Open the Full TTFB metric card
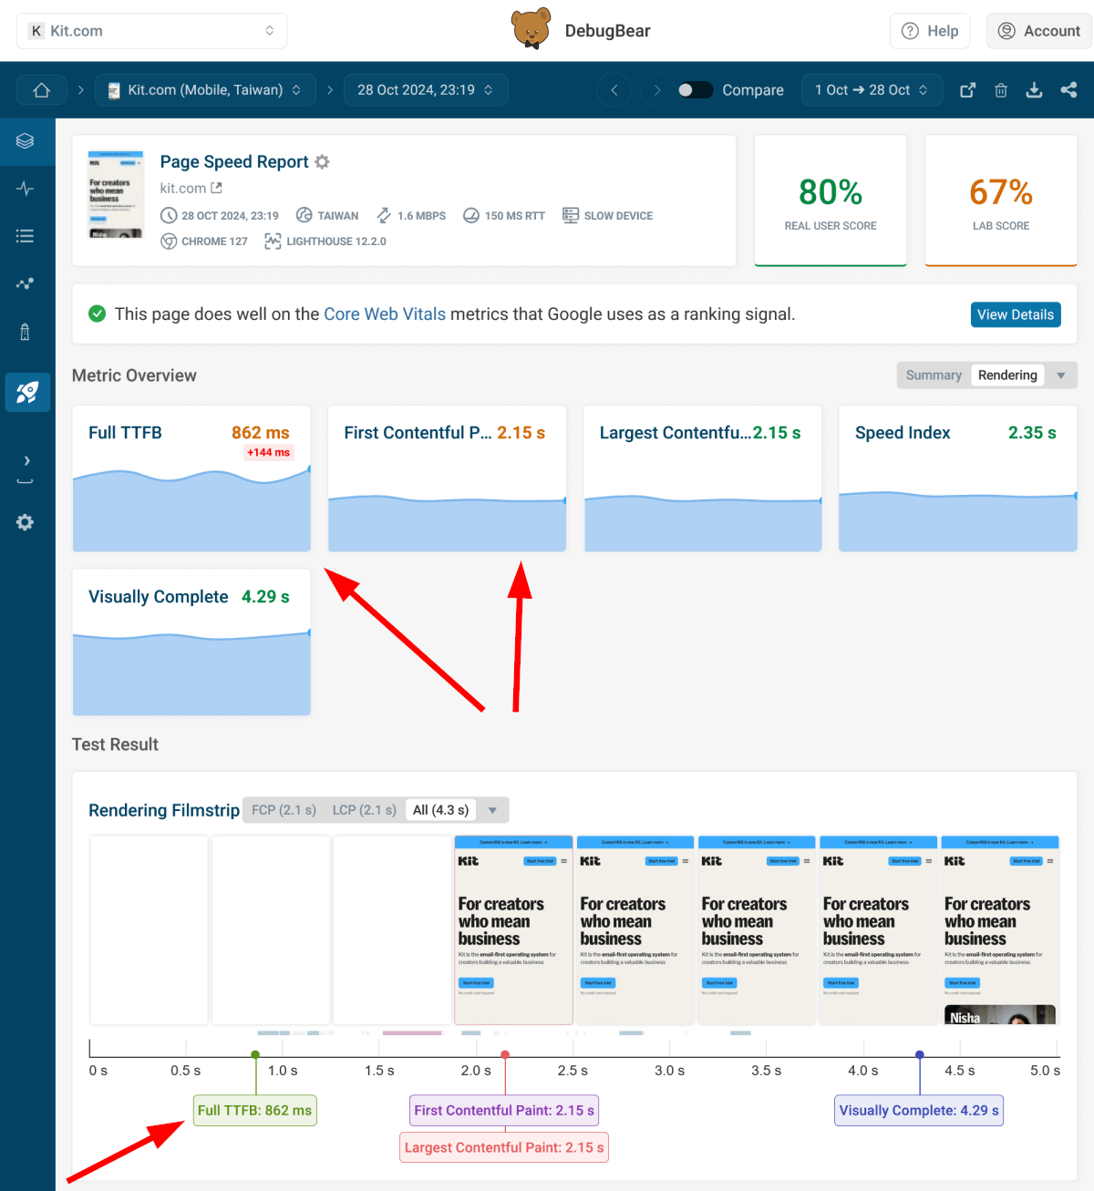Viewport: 1094px width, 1191px height. (x=191, y=478)
